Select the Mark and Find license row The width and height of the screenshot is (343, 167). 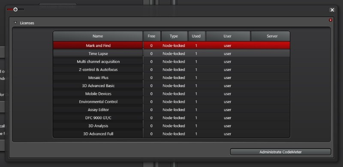click(171, 46)
